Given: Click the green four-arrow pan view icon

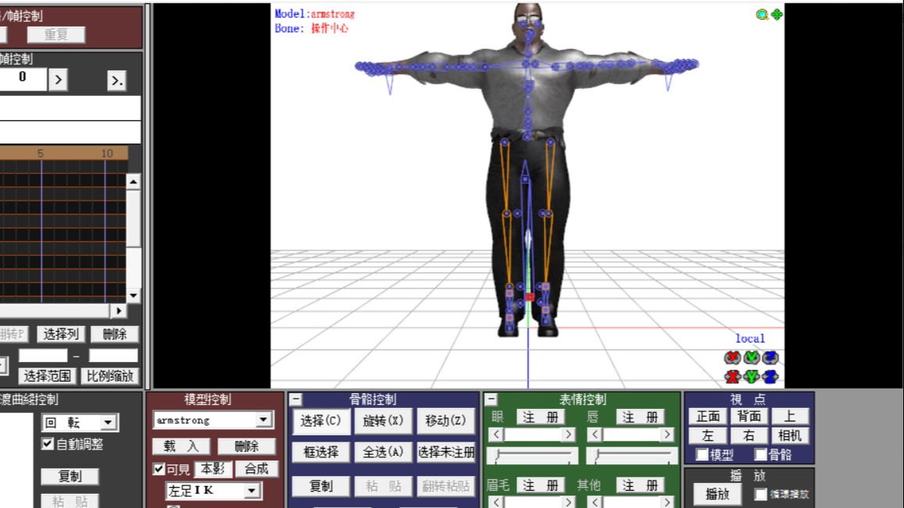Looking at the screenshot, I should 777,14.
